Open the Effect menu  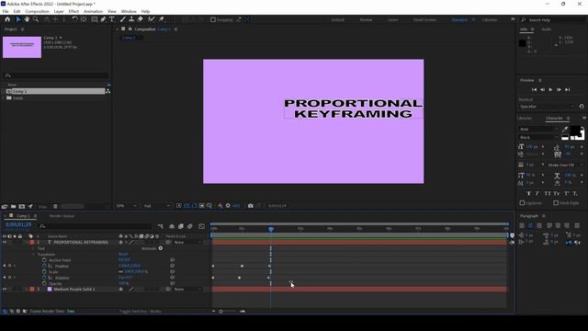click(73, 12)
